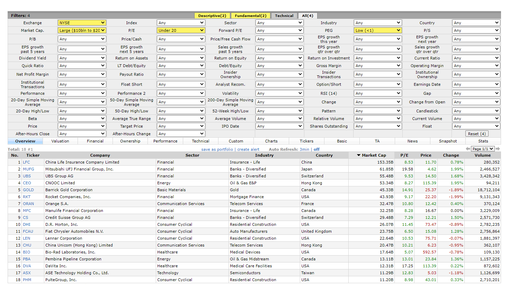Select the Barrick Gold Corporation company cell

[69, 190]
